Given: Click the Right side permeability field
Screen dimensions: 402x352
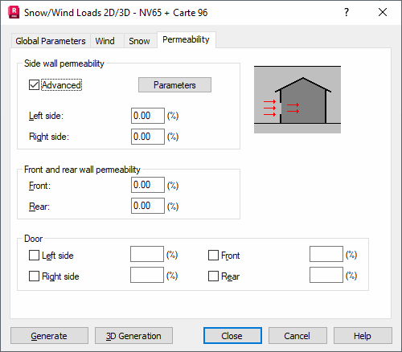Looking at the screenshot, I should [148, 137].
